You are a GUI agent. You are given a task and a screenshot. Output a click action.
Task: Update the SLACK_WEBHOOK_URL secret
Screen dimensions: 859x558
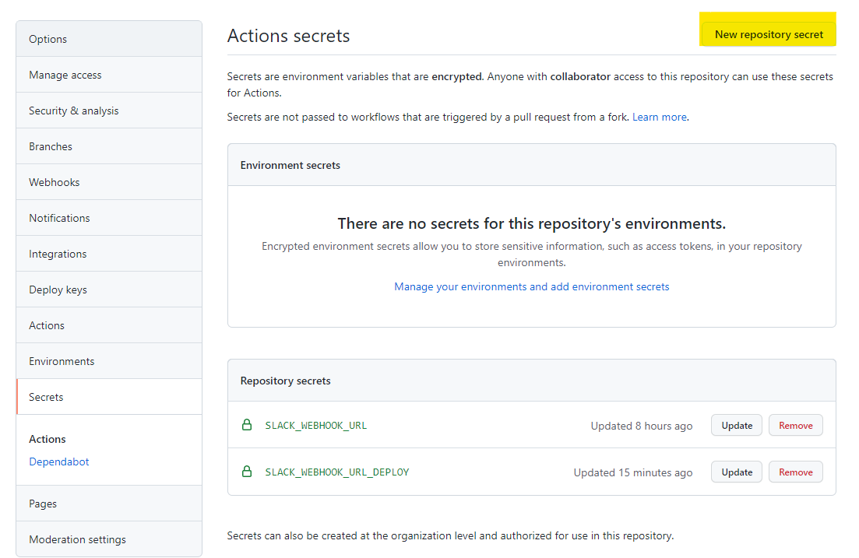736,426
